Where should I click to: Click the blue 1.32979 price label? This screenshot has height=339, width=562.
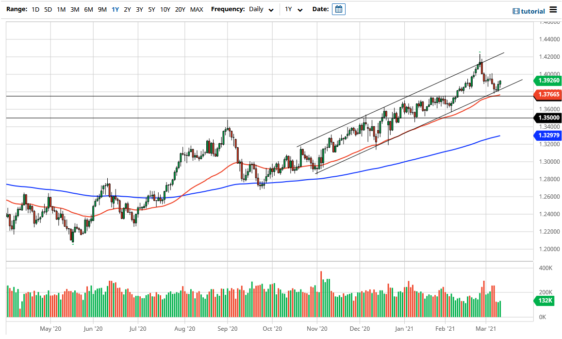(x=548, y=136)
